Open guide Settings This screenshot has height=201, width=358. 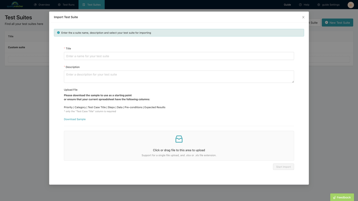click(x=328, y=5)
